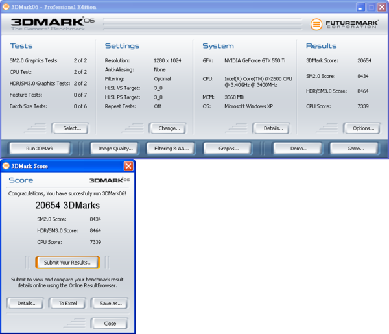
Task: Click the 3DMark06 title bar app icon
Action: click(6, 7)
